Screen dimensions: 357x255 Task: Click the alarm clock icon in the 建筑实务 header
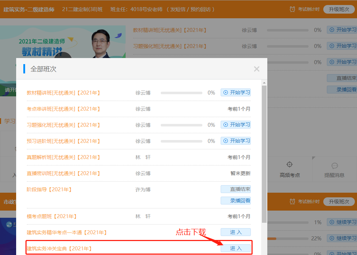292,9
